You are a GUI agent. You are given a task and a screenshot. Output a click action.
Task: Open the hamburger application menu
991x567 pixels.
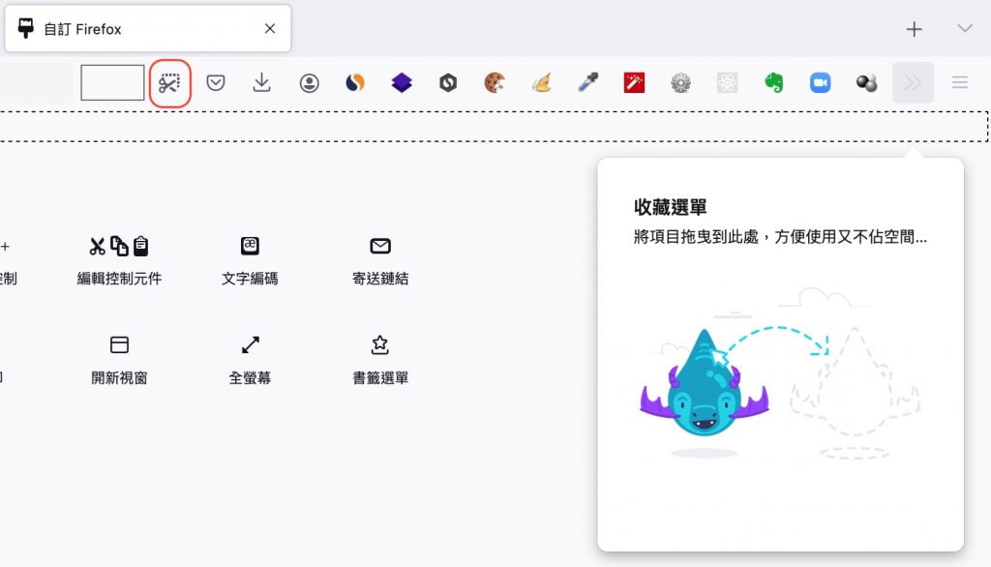coord(960,83)
